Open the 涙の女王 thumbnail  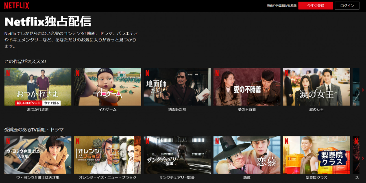coord(316,87)
